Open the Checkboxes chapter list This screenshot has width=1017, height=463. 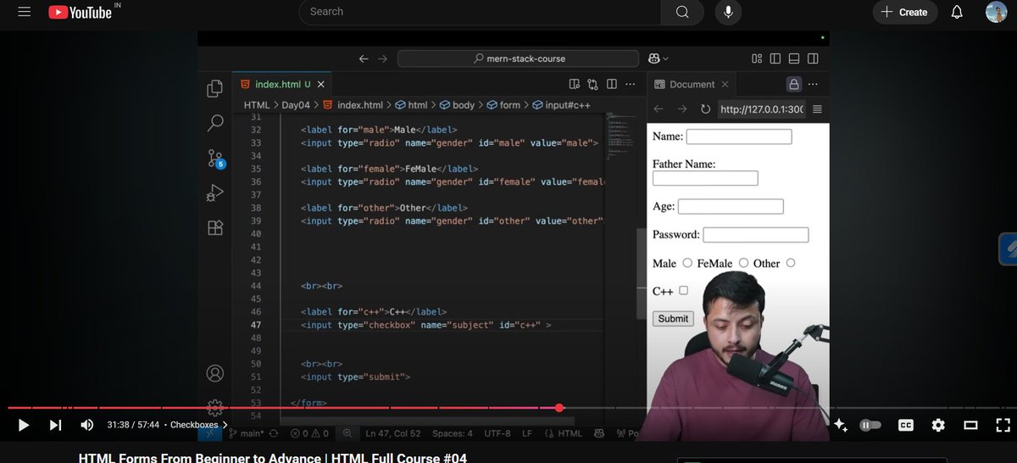click(198, 425)
